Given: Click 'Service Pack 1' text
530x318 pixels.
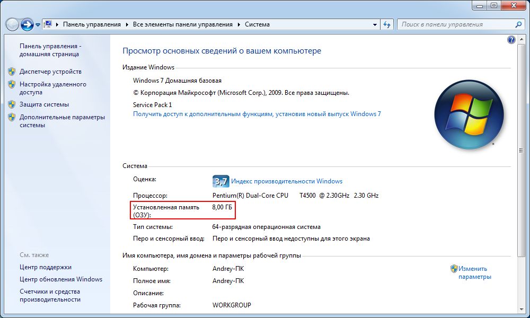Looking at the screenshot, I should [x=153, y=105].
